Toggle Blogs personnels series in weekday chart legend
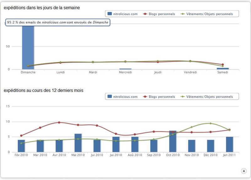Image resolution: width=251 pixels, height=180 pixels. [x=159, y=14]
